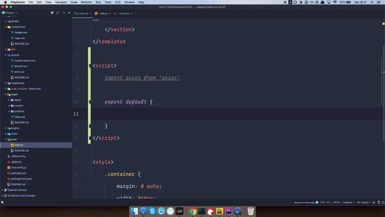Click the fold marker beside .container rule
Viewport: 385px width, 217px height.
tap(90, 174)
